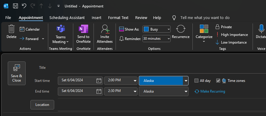Click the Location button
266x116 pixels.
click(42, 105)
